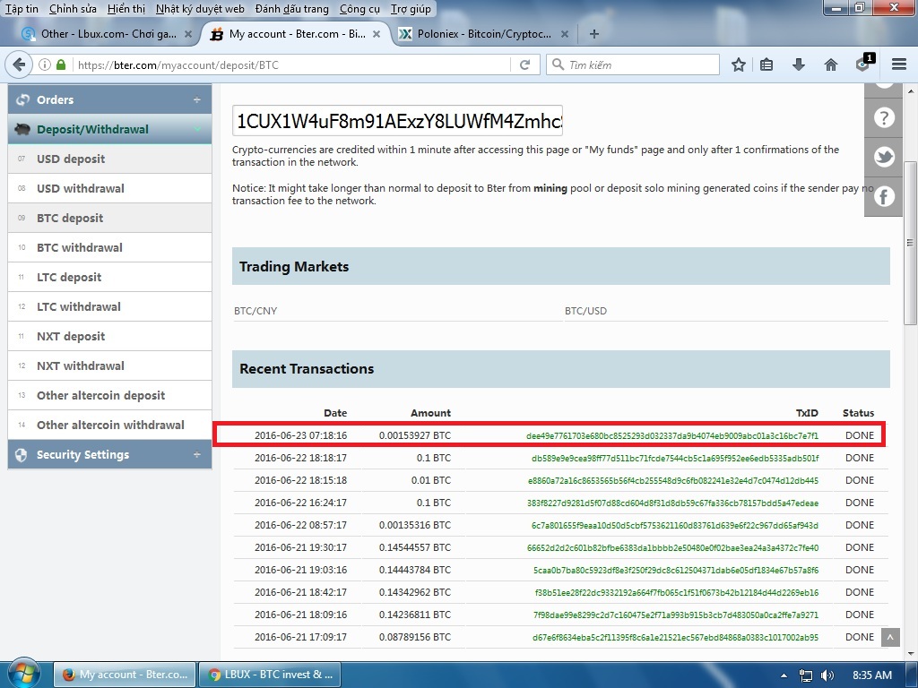Open the Đánh dấu trang menu
The width and height of the screenshot is (918, 688).
coord(291,9)
